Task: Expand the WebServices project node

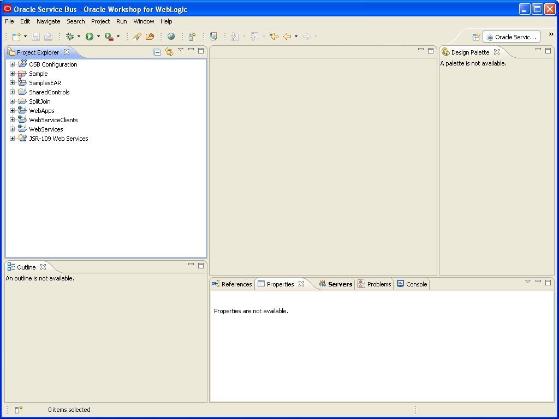Action: 12,129
